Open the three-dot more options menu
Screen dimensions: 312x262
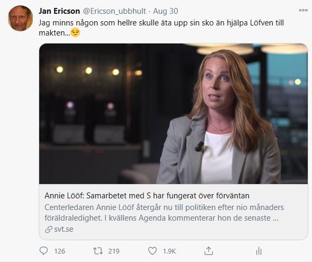pyautogui.click(x=303, y=10)
